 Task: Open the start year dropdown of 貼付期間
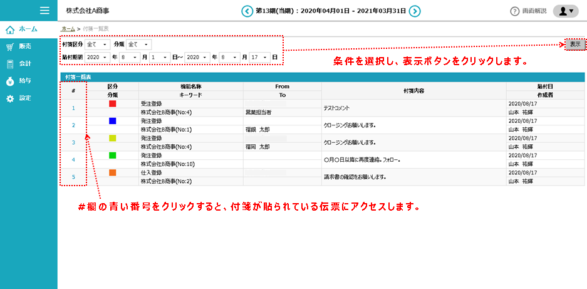(x=98, y=57)
